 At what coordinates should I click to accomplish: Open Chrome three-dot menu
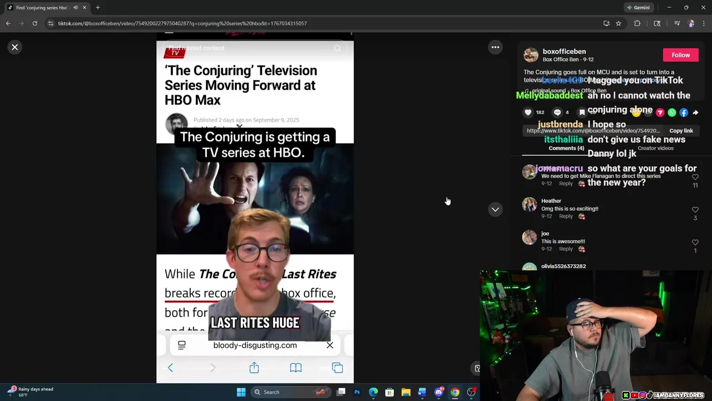pos(704,23)
